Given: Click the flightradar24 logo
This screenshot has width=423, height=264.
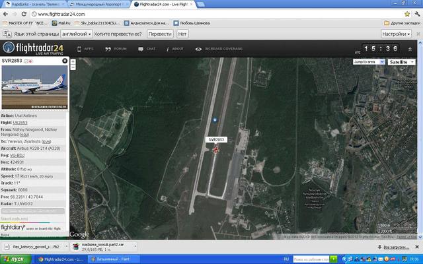Looking at the screenshot, I should (x=33, y=48).
